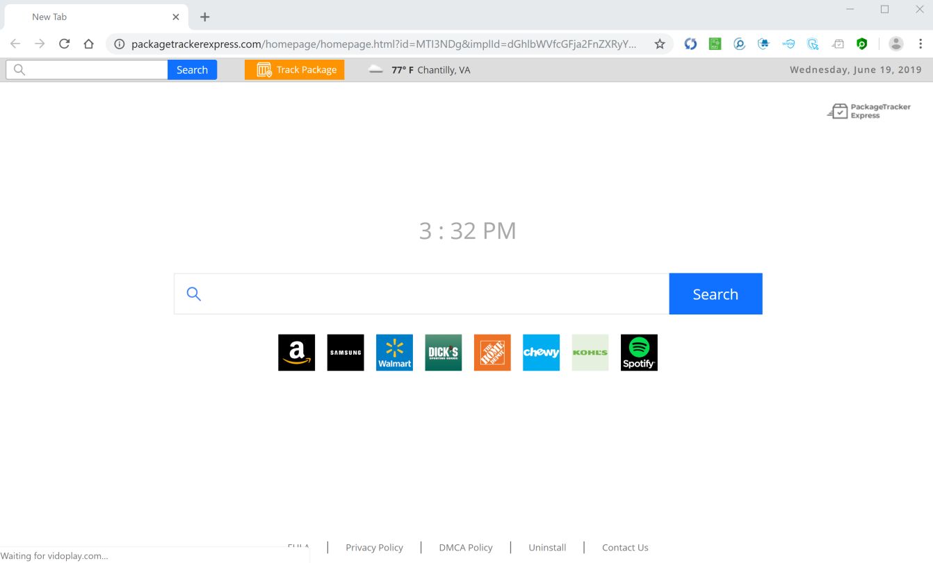Open the Dick's Sporting Goods shortcut
Image resolution: width=933 pixels, height=563 pixels.
tap(443, 352)
